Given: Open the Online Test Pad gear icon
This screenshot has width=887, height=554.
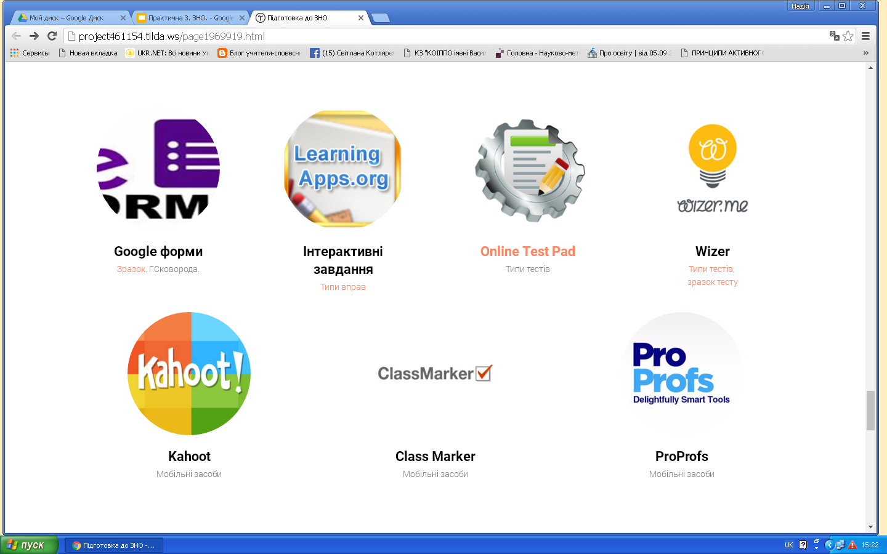Looking at the screenshot, I should 530,171.
